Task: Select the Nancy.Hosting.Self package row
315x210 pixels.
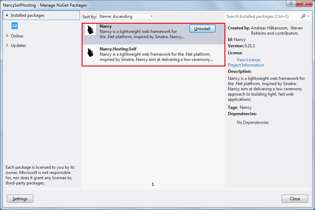Action: click(154, 55)
